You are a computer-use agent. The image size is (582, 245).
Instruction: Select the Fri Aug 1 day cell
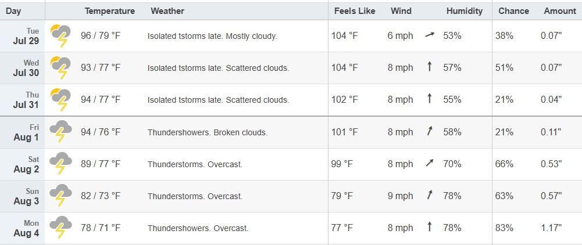[x=22, y=132]
